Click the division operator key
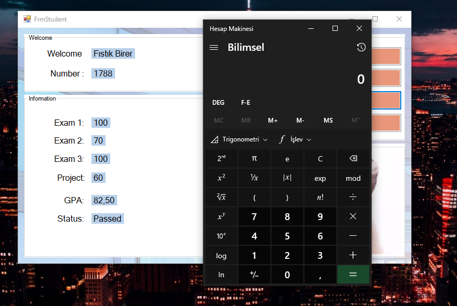This screenshot has width=457, height=306. [353, 197]
